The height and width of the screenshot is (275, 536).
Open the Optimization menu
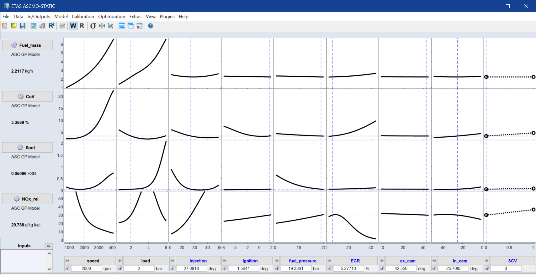[111, 17]
